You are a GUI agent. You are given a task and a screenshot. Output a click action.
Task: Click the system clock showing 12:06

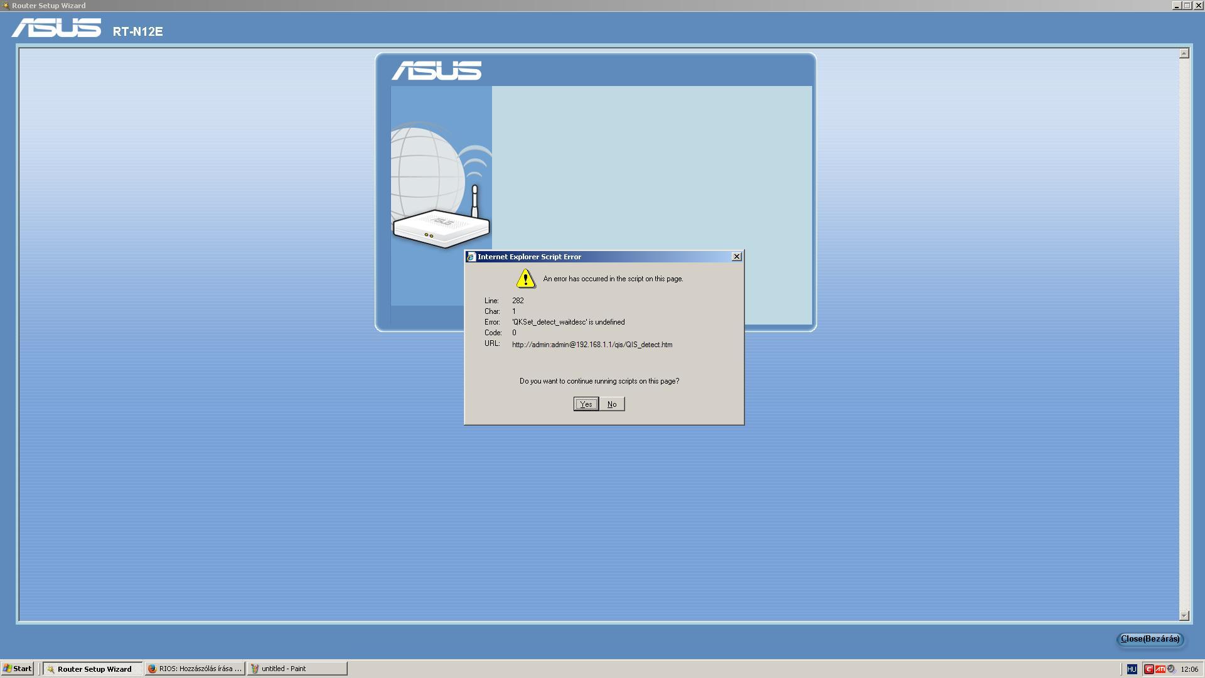(1189, 669)
